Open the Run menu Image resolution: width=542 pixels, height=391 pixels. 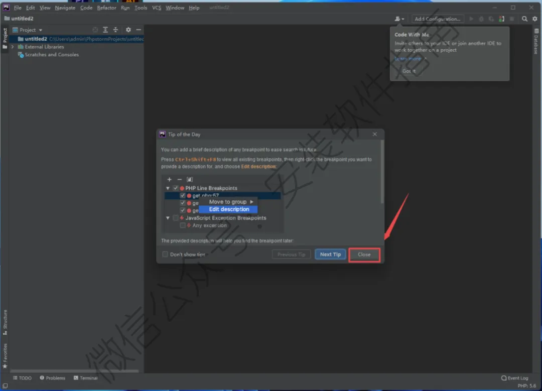(x=125, y=8)
